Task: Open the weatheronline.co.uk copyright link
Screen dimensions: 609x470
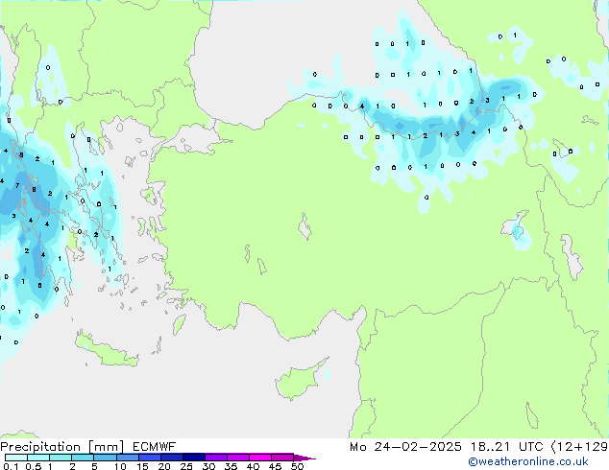Action: coord(528,461)
